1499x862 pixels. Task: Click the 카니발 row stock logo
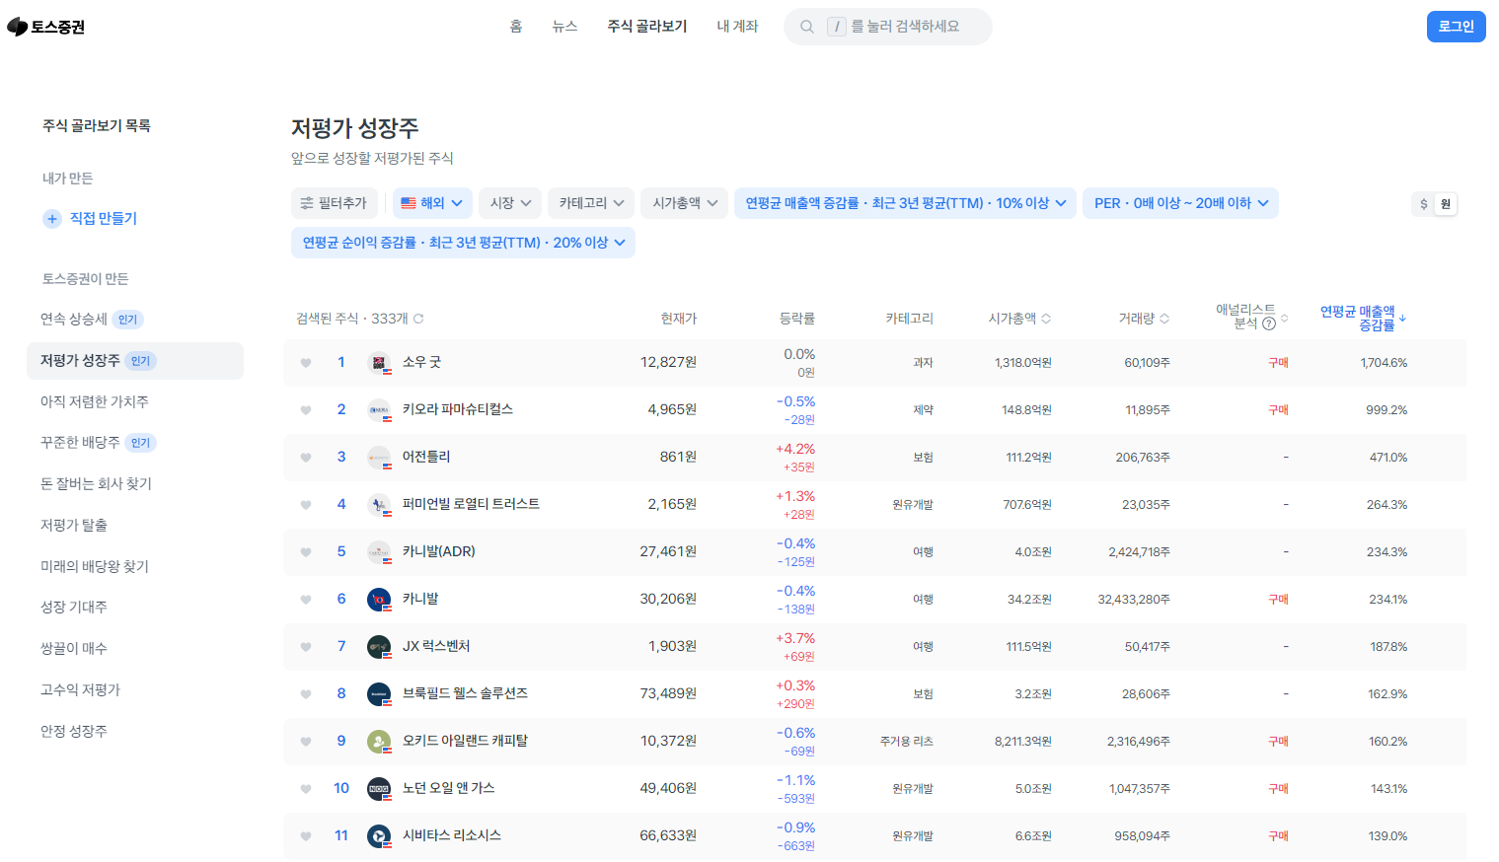coord(379,600)
